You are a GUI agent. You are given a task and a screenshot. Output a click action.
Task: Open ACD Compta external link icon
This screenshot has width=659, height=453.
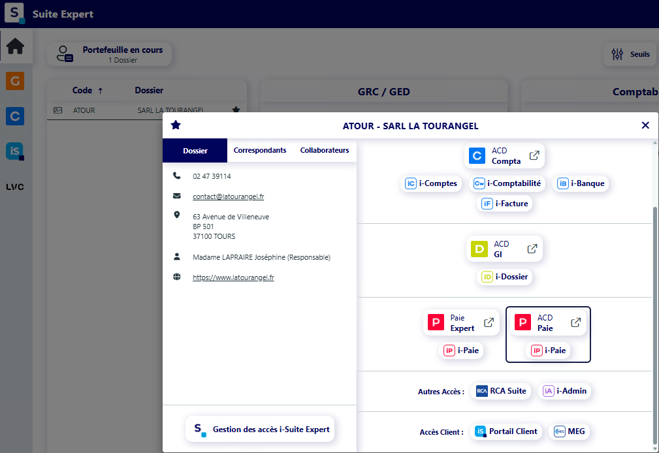click(534, 155)
